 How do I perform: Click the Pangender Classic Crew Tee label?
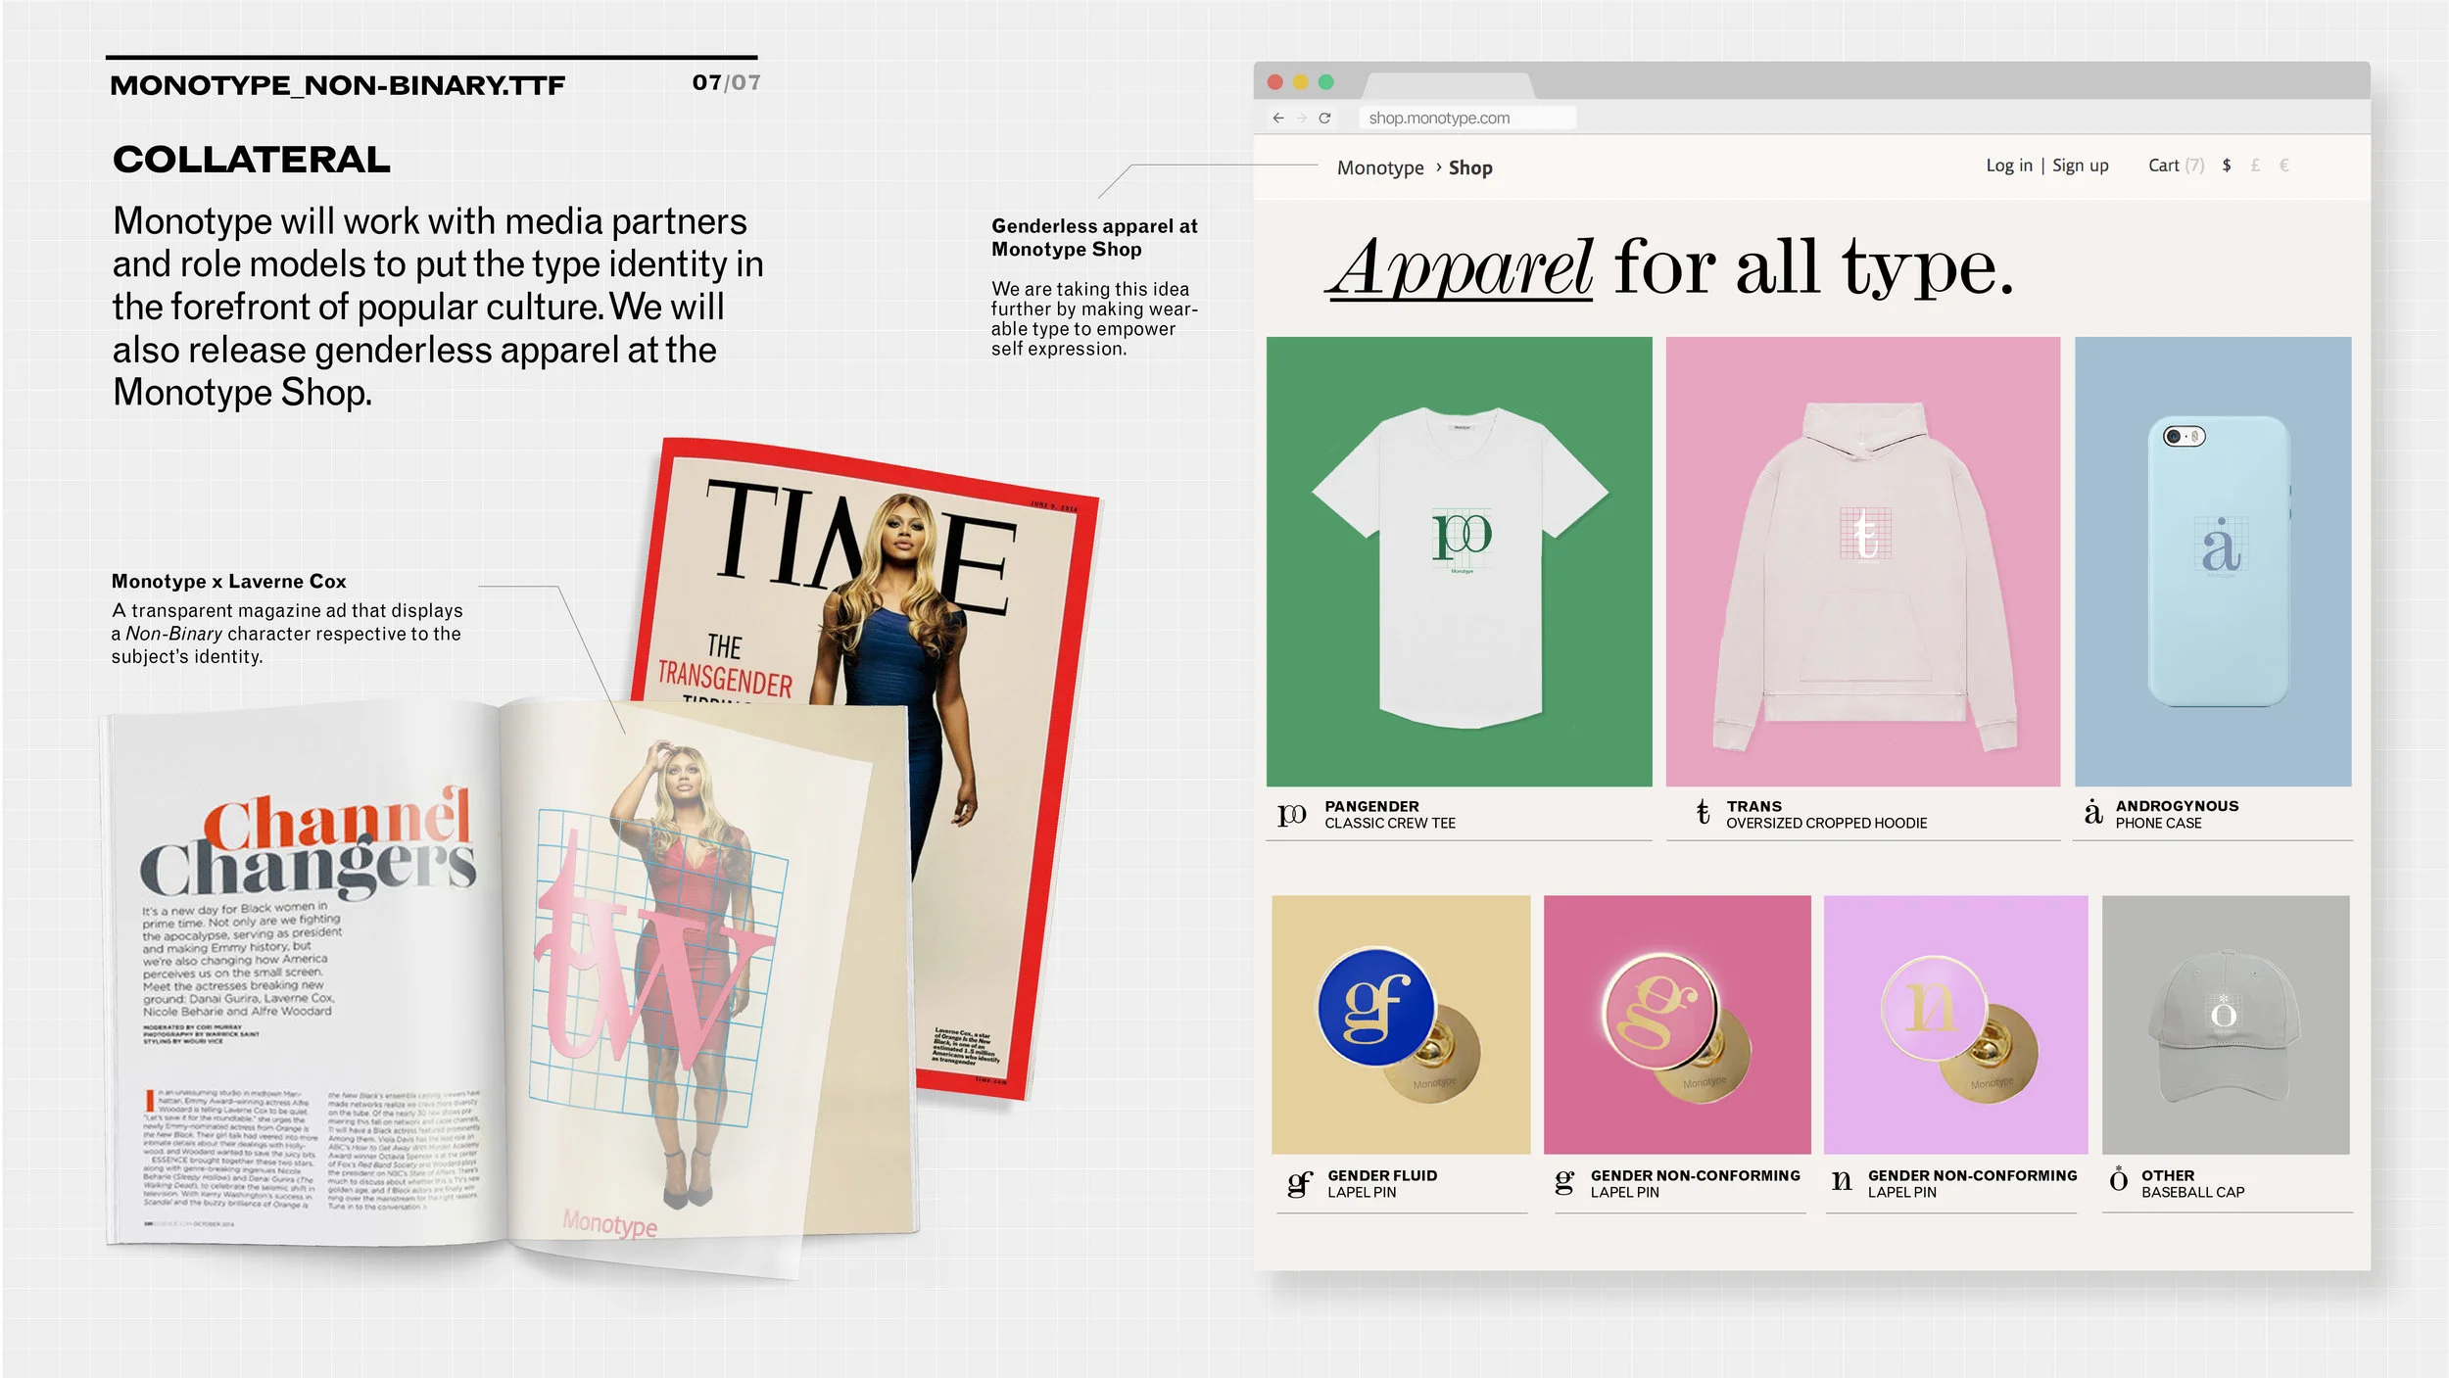point(1389,815)
